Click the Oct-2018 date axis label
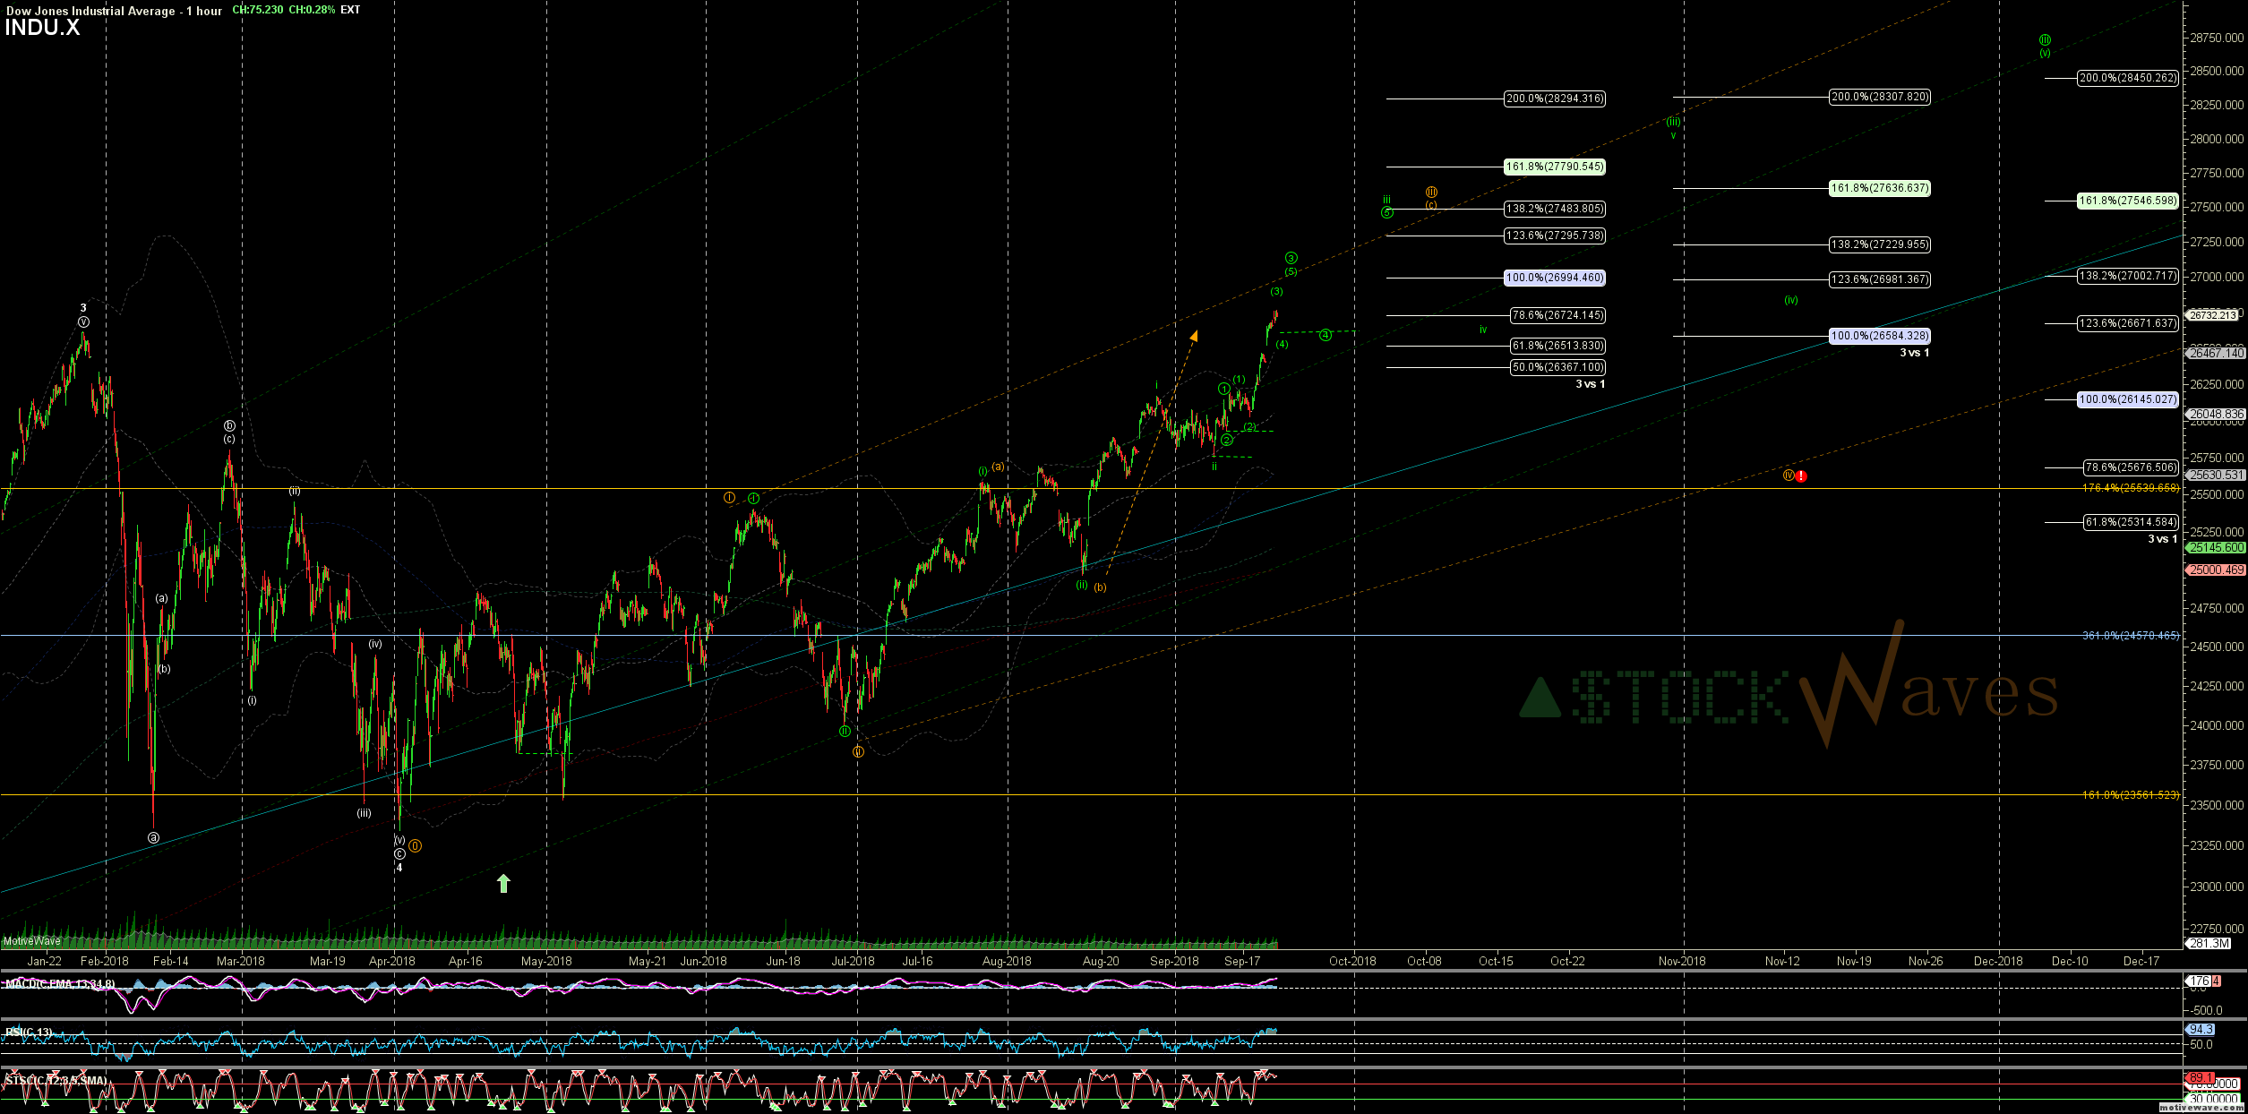The image size is (2248, 1114). point(1352,961)
